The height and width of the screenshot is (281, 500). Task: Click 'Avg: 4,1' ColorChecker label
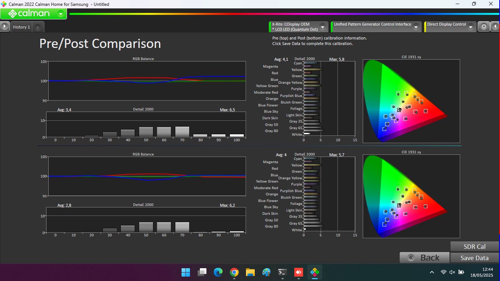pos(281,59)
